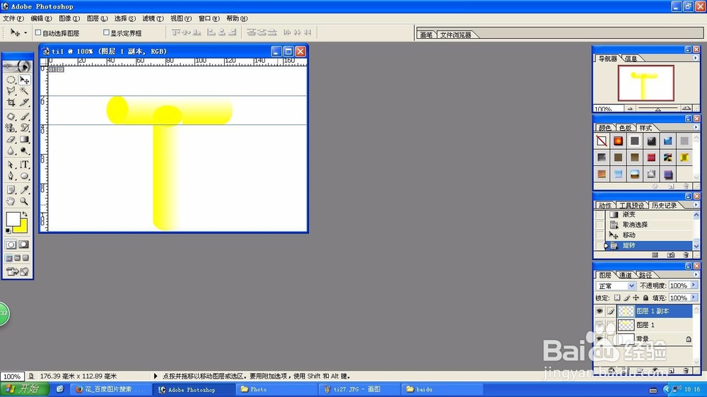
Task: Show the 图层 1 layer eye
Action: click(600, 325)
